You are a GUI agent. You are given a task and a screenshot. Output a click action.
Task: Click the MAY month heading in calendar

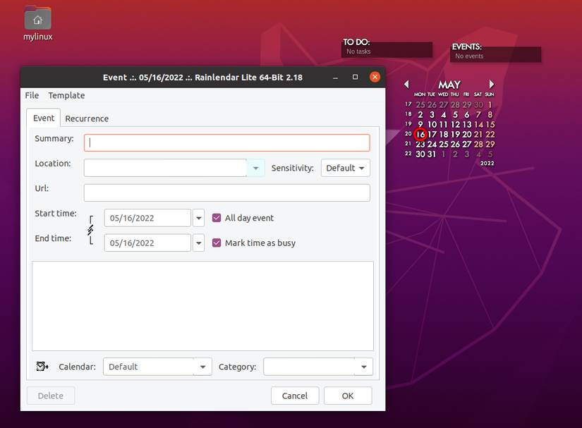[x=449, y=85]
